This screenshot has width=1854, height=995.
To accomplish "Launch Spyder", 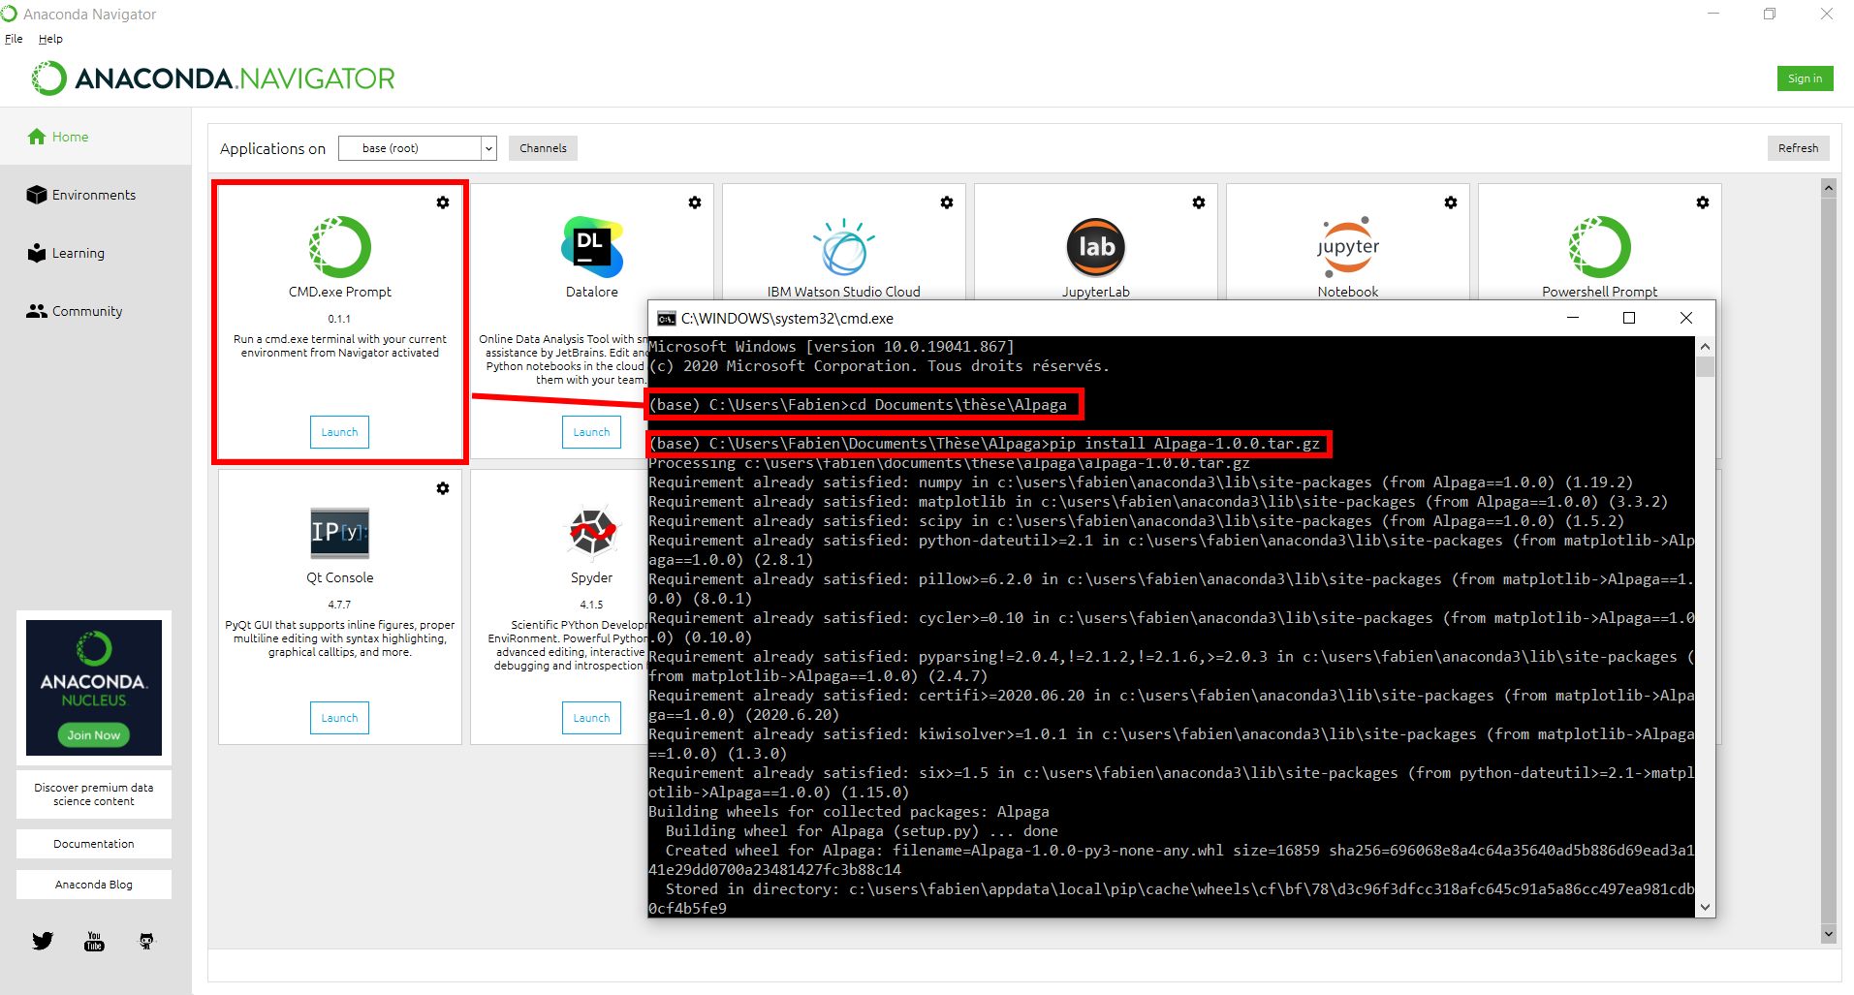I will click(591, 718).
